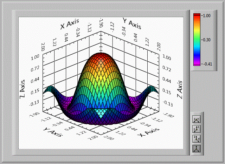
Task: Click the top-left X Axis title
Action: click(x=72, y=22)
